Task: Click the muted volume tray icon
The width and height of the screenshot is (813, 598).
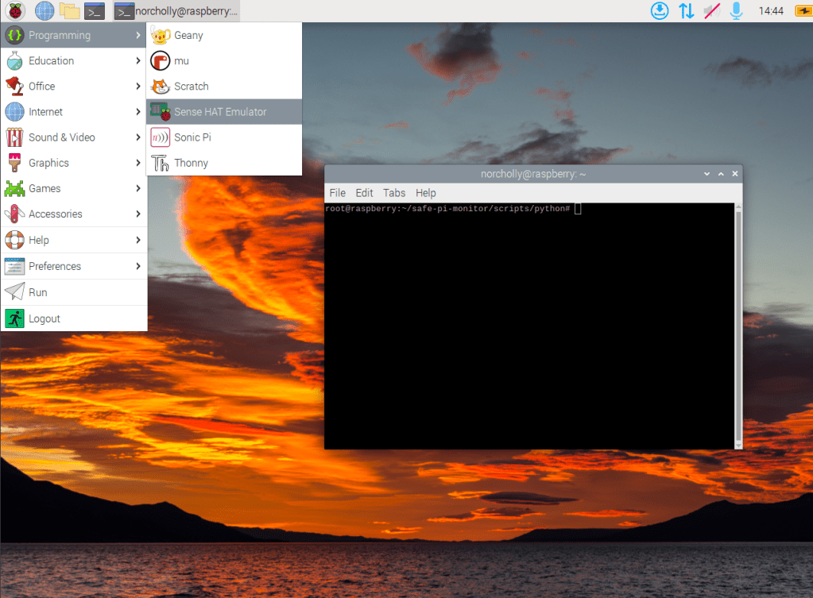Action: pyautogui.click(x=711, y=11)
